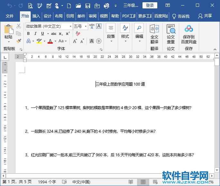Activate the Format Painter brush
This screenshot has height=186, width=220.
[19, 41]
